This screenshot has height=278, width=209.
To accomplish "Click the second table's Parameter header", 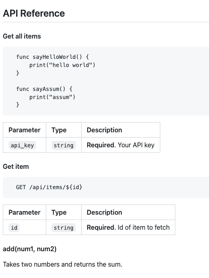I will pyautogui.click(x=24, y=212).
